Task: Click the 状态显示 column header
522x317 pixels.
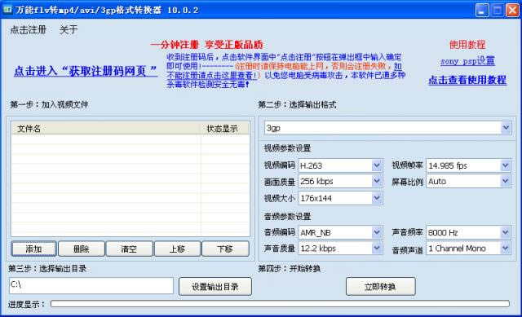Action: tap(224, 129)
